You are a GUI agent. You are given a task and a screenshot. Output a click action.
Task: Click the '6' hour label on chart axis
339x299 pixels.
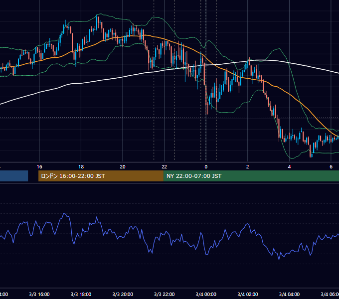(331, 167)
